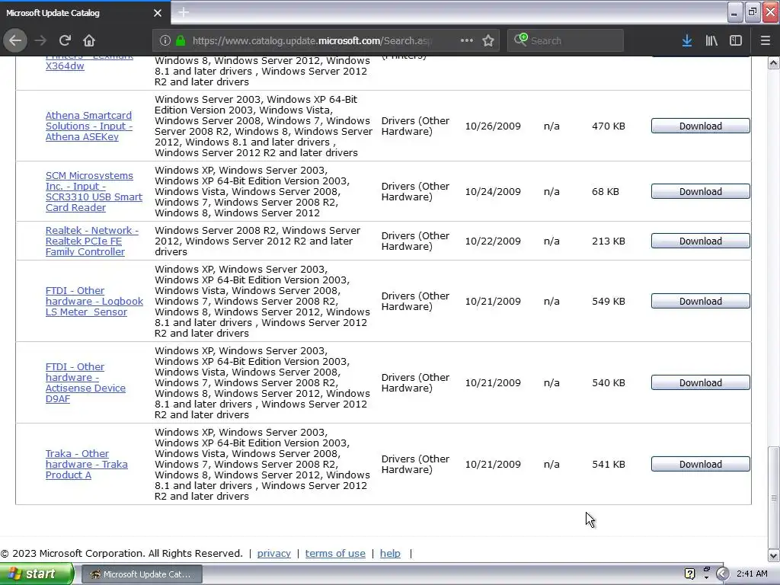
Task: Click the page scrollbar up arrow
Action: coord(773,62)
